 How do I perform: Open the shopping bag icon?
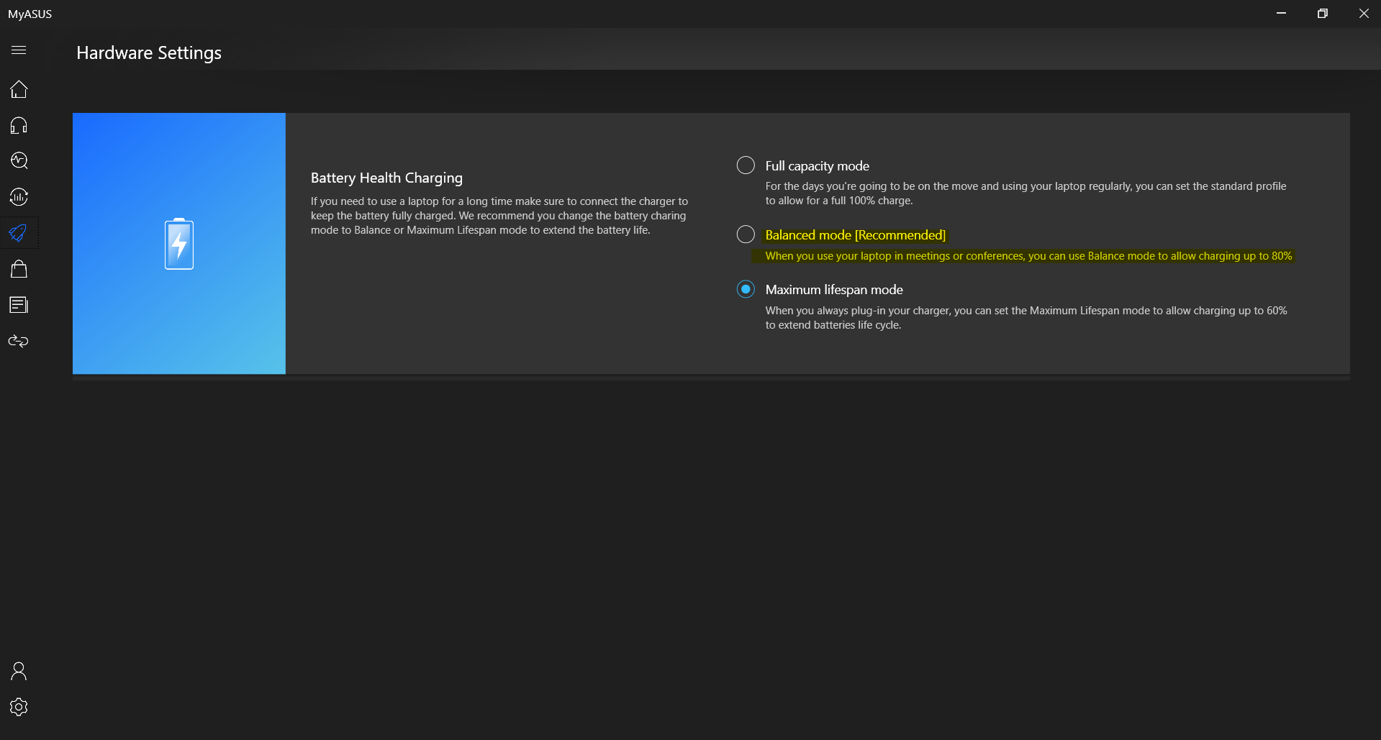click(x=19, y=269)
